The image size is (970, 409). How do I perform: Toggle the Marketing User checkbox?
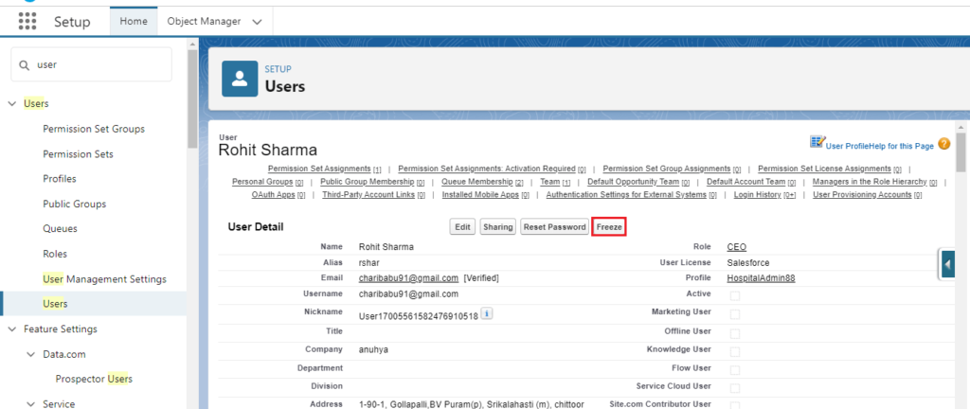pos(734,313)
